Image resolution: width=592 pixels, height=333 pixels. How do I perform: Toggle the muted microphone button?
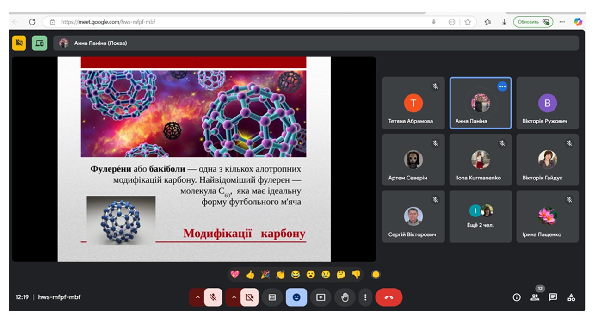[213, 297]
